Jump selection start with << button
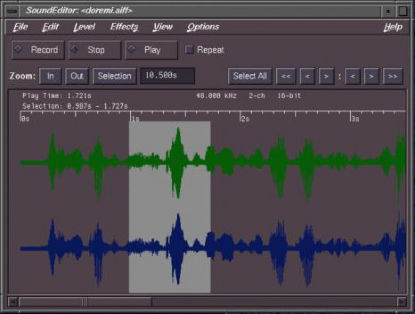415x314 pixels. pos(286,76)
